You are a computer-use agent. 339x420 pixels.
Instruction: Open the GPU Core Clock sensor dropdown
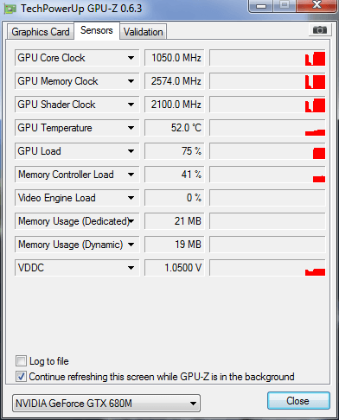point(131,58)
